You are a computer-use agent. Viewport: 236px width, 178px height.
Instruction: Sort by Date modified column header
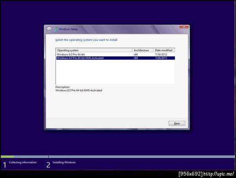click(x=164, y=50)
